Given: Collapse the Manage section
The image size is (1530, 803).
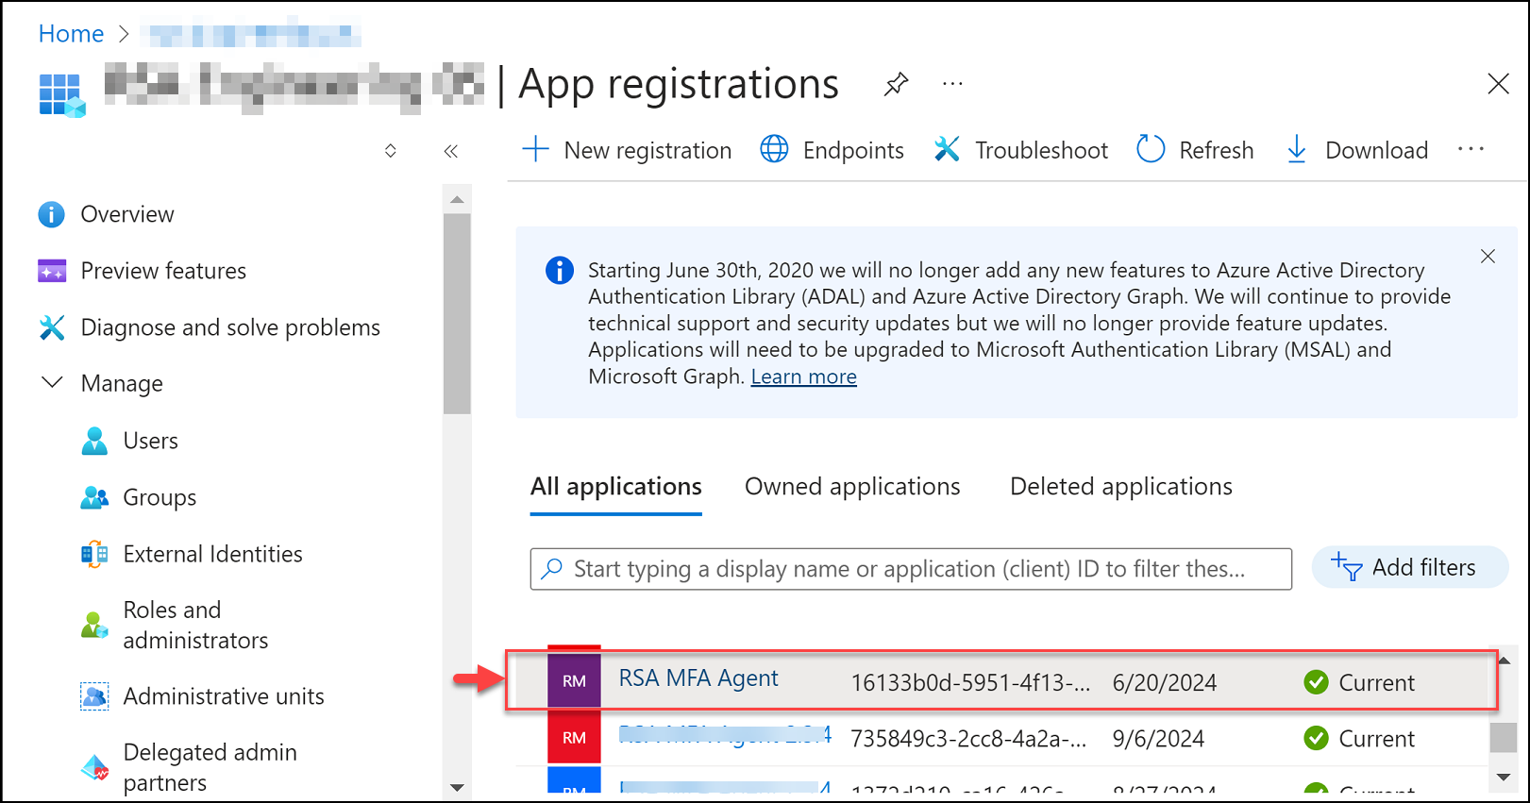Looking at the screenshot, I should pyautogui.click(x=53, y=383).
